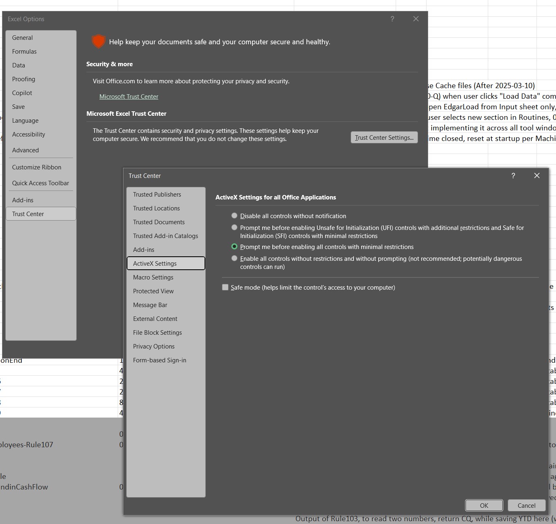The image size is (556, 524).
Task: Click the Trust Center help question mark
Action: [513, 175]
